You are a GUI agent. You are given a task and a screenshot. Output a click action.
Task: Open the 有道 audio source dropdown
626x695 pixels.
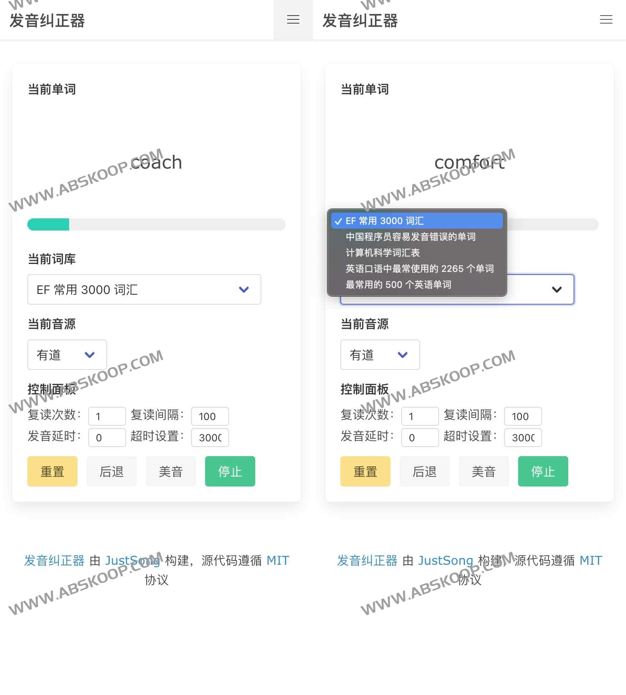pos(67,355)
